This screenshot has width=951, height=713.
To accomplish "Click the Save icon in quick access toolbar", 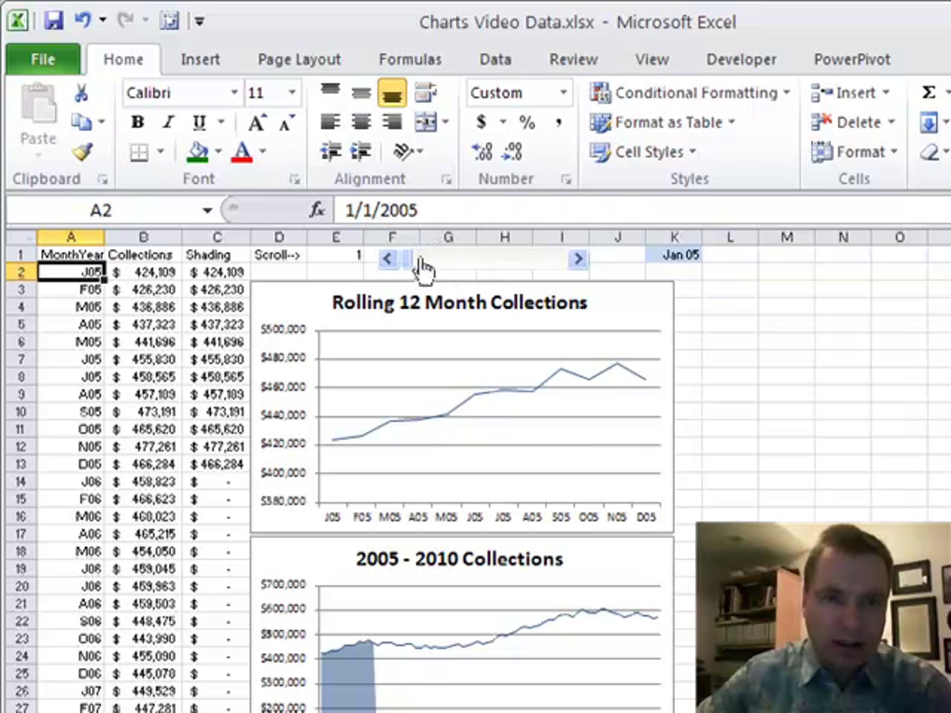I will pos(53,20).
